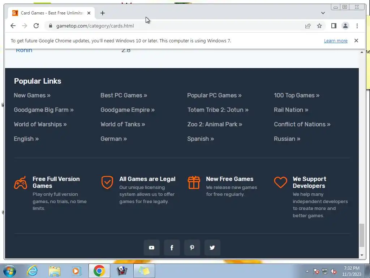Switch site language to English
Screen dimensions: 370x278
click(x=26, y=139)
